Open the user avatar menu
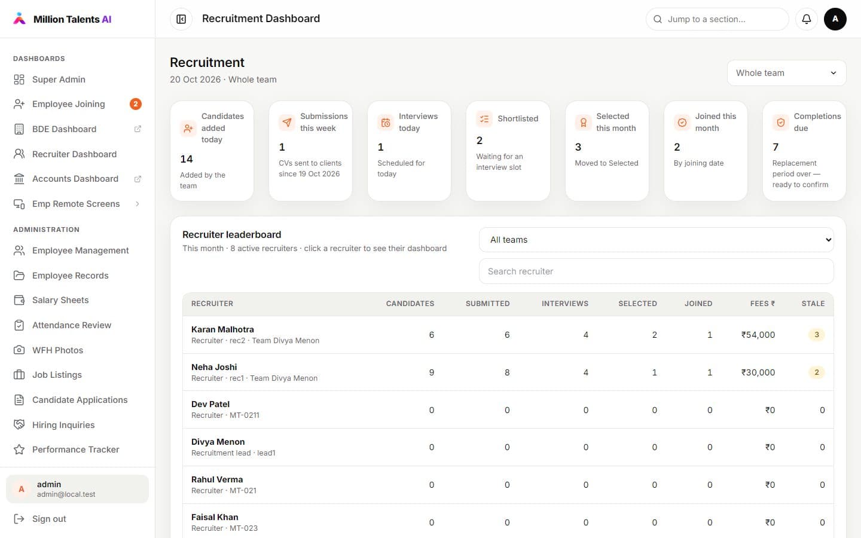The width and height of the screenshot is (861, 538). [x=835, y=19]
